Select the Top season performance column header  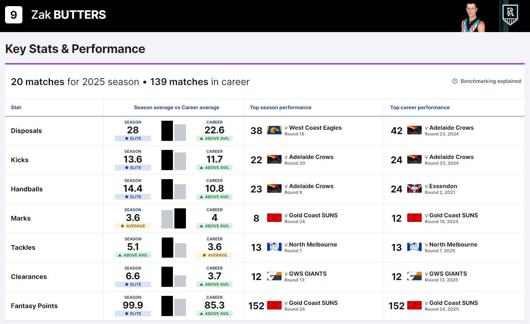click(x=281, y=107)
